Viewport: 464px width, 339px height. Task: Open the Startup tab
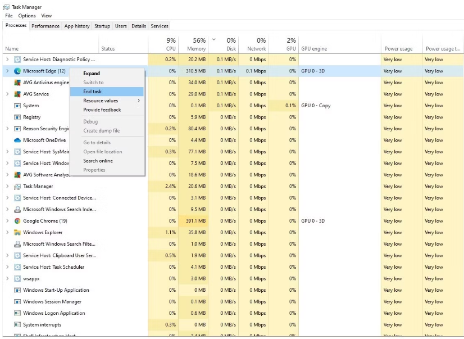tap(102, 26)
